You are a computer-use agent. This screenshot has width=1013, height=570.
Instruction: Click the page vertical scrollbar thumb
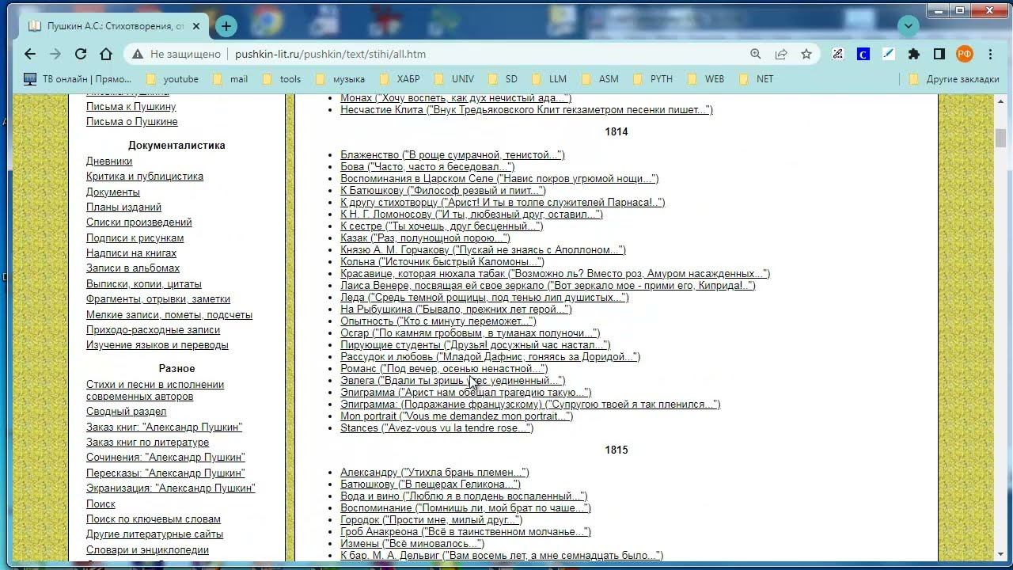click(x=1000, y=138)
